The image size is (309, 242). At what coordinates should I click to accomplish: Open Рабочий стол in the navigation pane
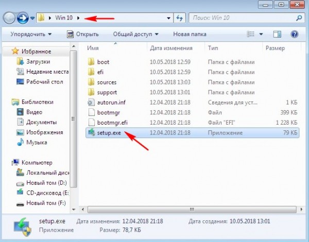[x=40, y=82]
